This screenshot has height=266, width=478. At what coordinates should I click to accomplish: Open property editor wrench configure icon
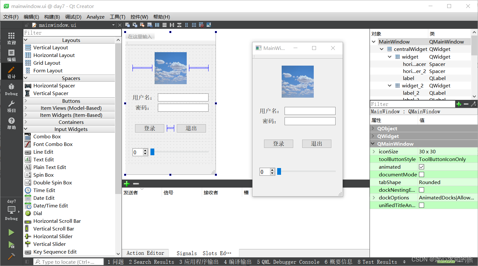(x=474, y=104)
